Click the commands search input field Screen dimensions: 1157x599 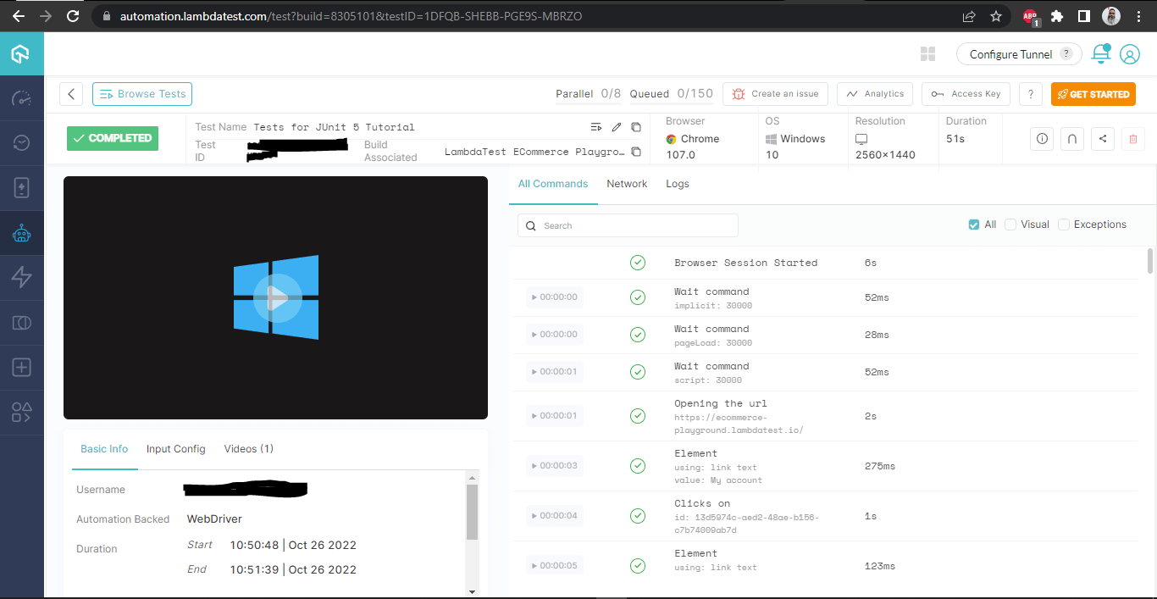(628, 225)
